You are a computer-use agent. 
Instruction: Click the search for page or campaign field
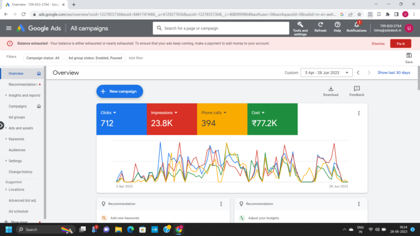tap(221, 28)
